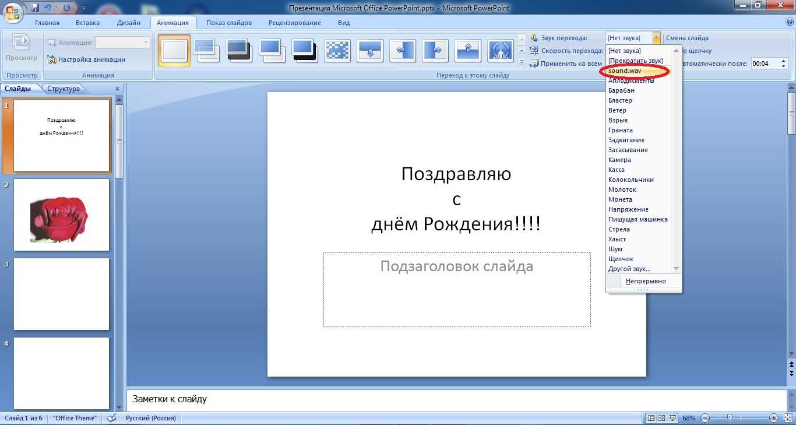Click Применить ко всем button
796x425 pixels.
pos(566,64)
